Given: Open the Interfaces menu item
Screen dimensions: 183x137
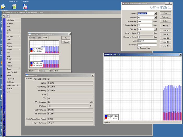Looking at the screenshot, I should 13,20.
